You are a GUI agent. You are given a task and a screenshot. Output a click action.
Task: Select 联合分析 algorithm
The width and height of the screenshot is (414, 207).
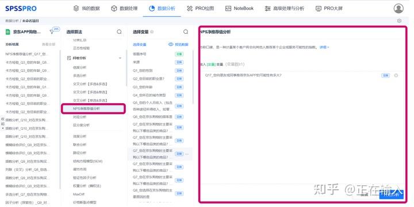(x=79, y=144)
